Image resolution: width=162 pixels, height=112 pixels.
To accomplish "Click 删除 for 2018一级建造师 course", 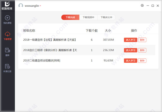I will (142, 40).
